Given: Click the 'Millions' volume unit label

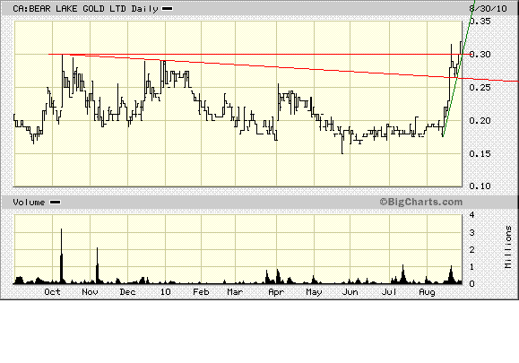Looking at the screenshot, I should (508, 246).
